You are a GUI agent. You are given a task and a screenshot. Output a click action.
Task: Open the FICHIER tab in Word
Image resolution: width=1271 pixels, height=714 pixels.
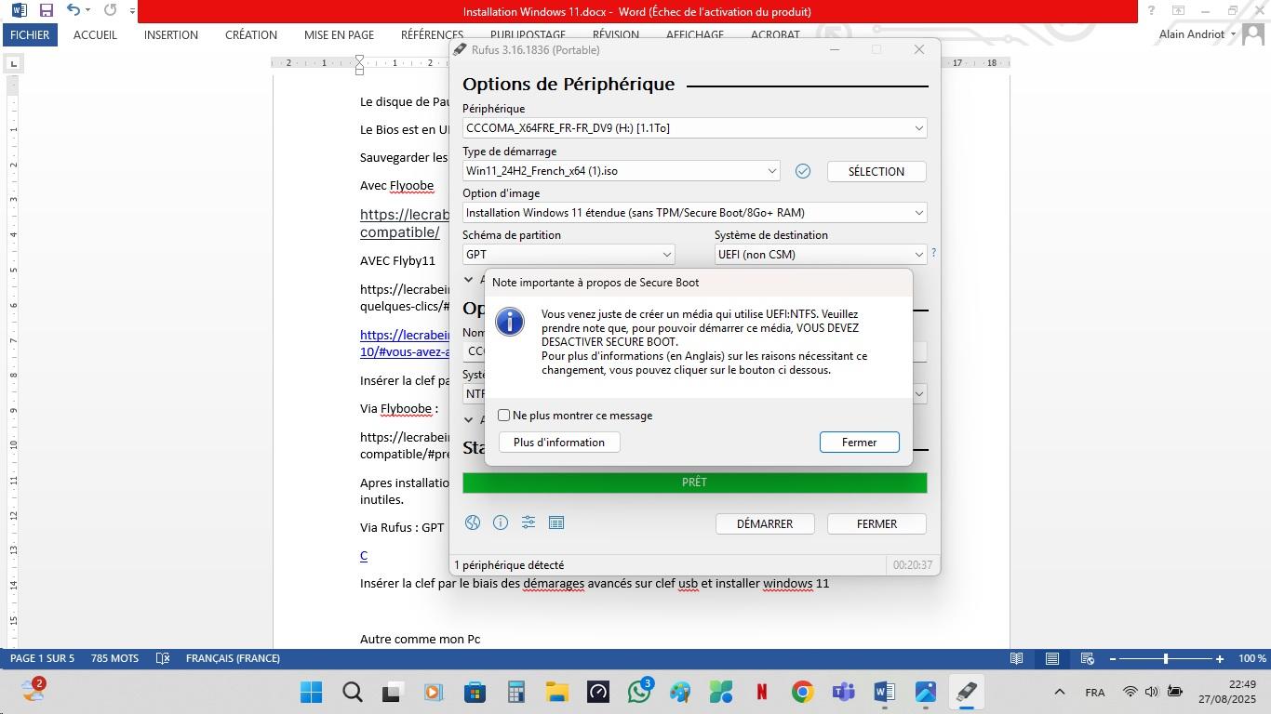pos(30,34)
